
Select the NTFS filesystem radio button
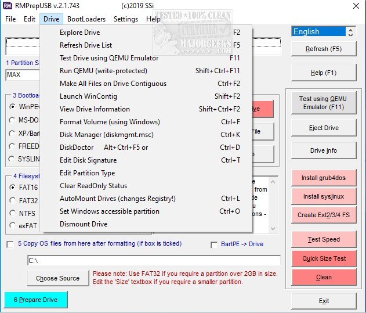[x=12, y=213]
